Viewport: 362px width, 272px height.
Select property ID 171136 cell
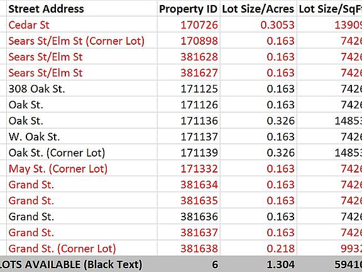point(189,120)
